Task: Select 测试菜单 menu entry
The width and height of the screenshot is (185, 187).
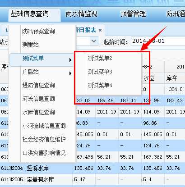Action: pyautogui.click(x=42, y=60)
